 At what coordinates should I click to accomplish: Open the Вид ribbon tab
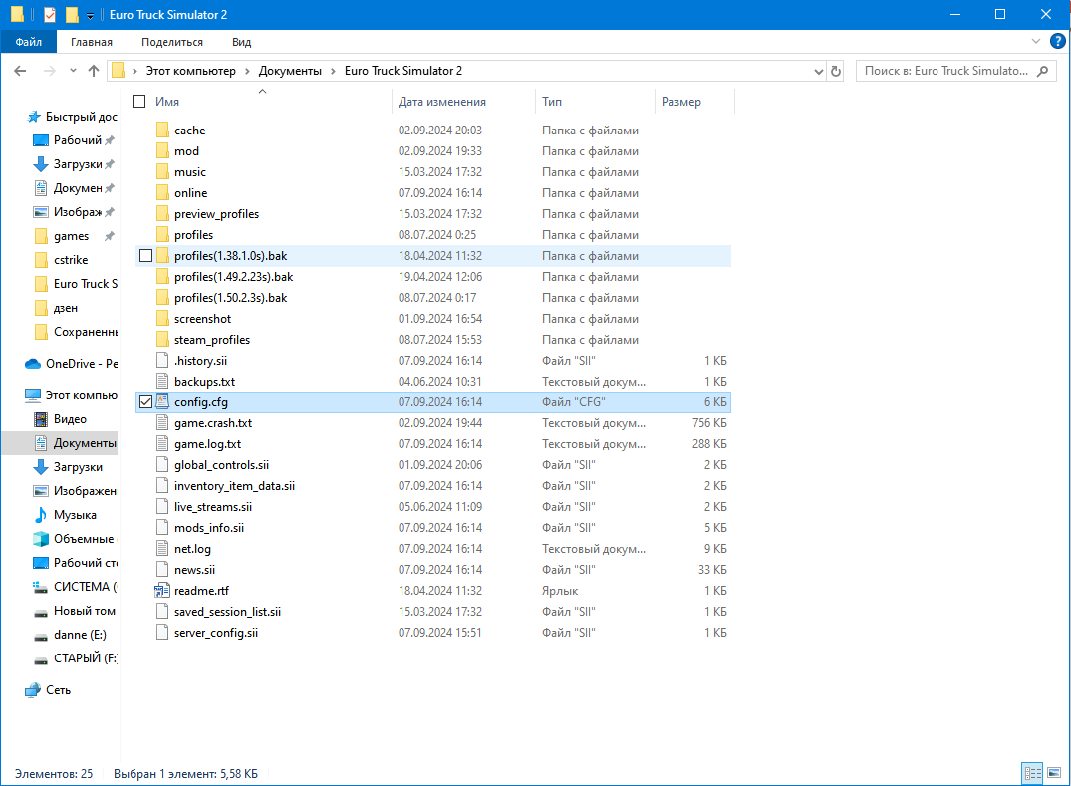pos(242,42)
